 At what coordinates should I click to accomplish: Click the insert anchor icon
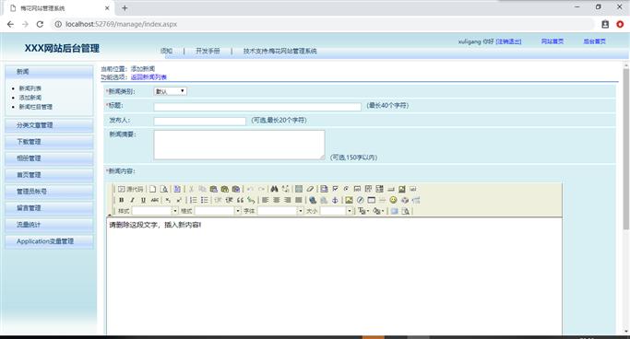335,200
